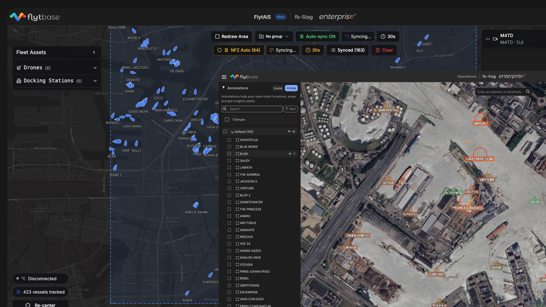
Task: Click the Re-center button
Action: 40,304
